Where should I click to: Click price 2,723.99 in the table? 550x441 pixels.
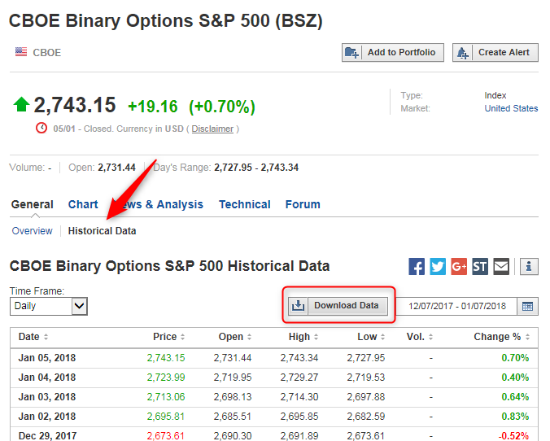click(x=166, y=378)
